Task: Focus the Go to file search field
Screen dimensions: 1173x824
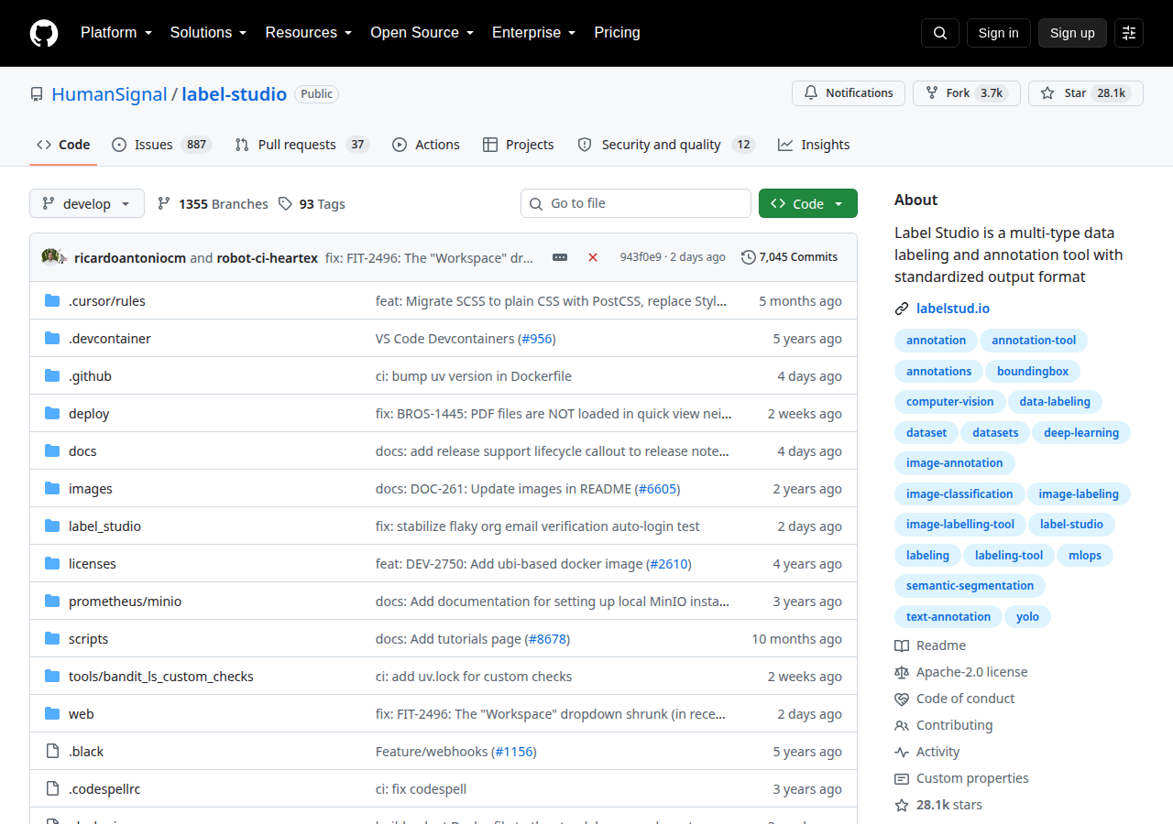Action: pyautogui.click(x=636, y=203)
